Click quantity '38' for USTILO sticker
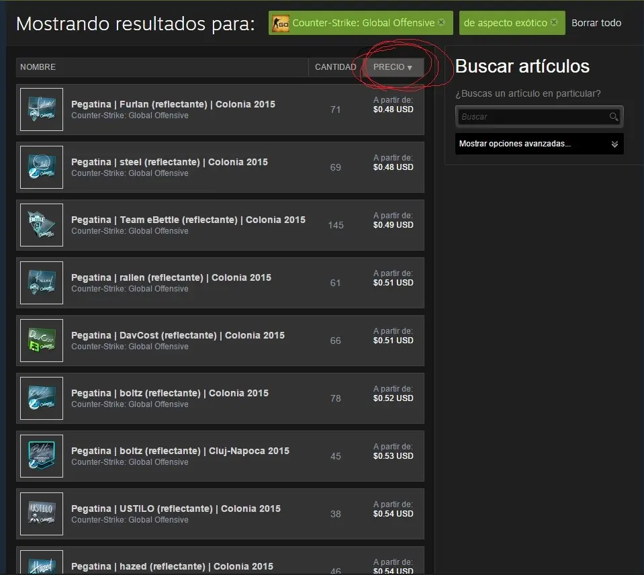The width and height of the screenshot is (644, 575). click(x=336, y=515)
